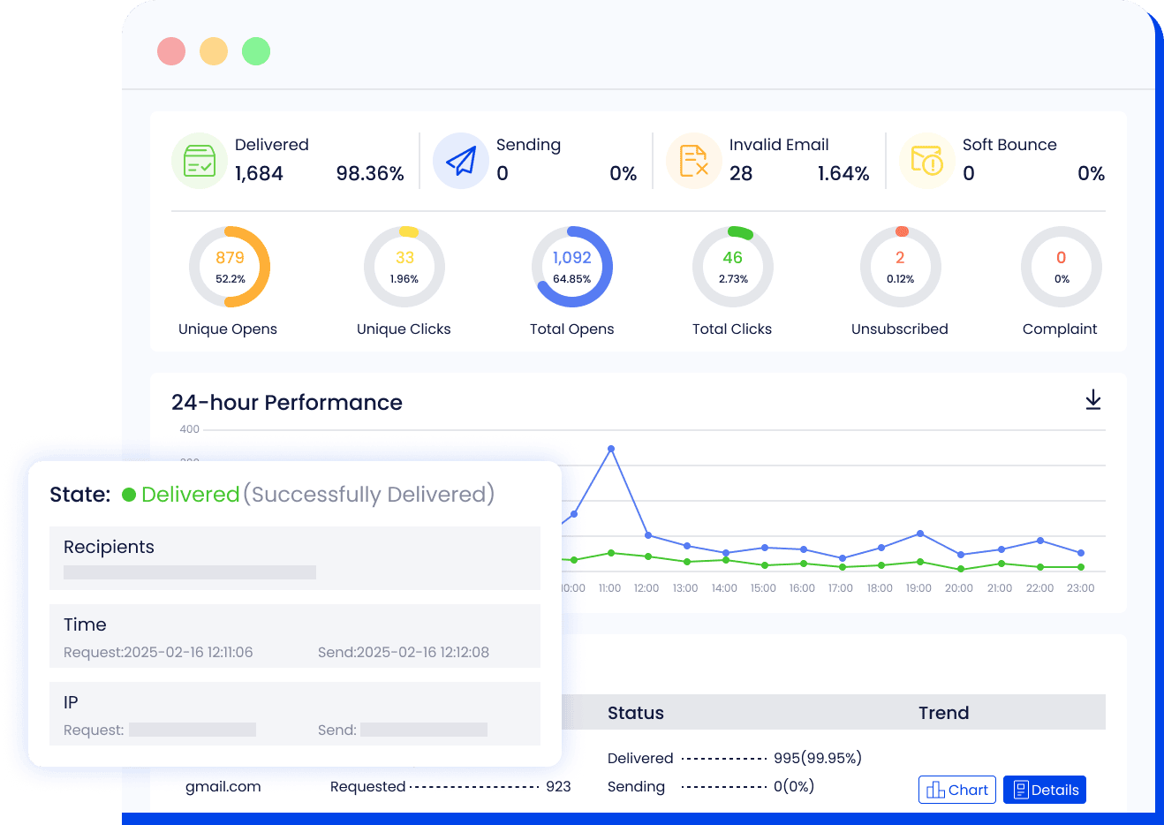Click the Invalid Email 1.64% rate
The height and width of the screenshot is (825, 1164).
(x=843, y=173)
